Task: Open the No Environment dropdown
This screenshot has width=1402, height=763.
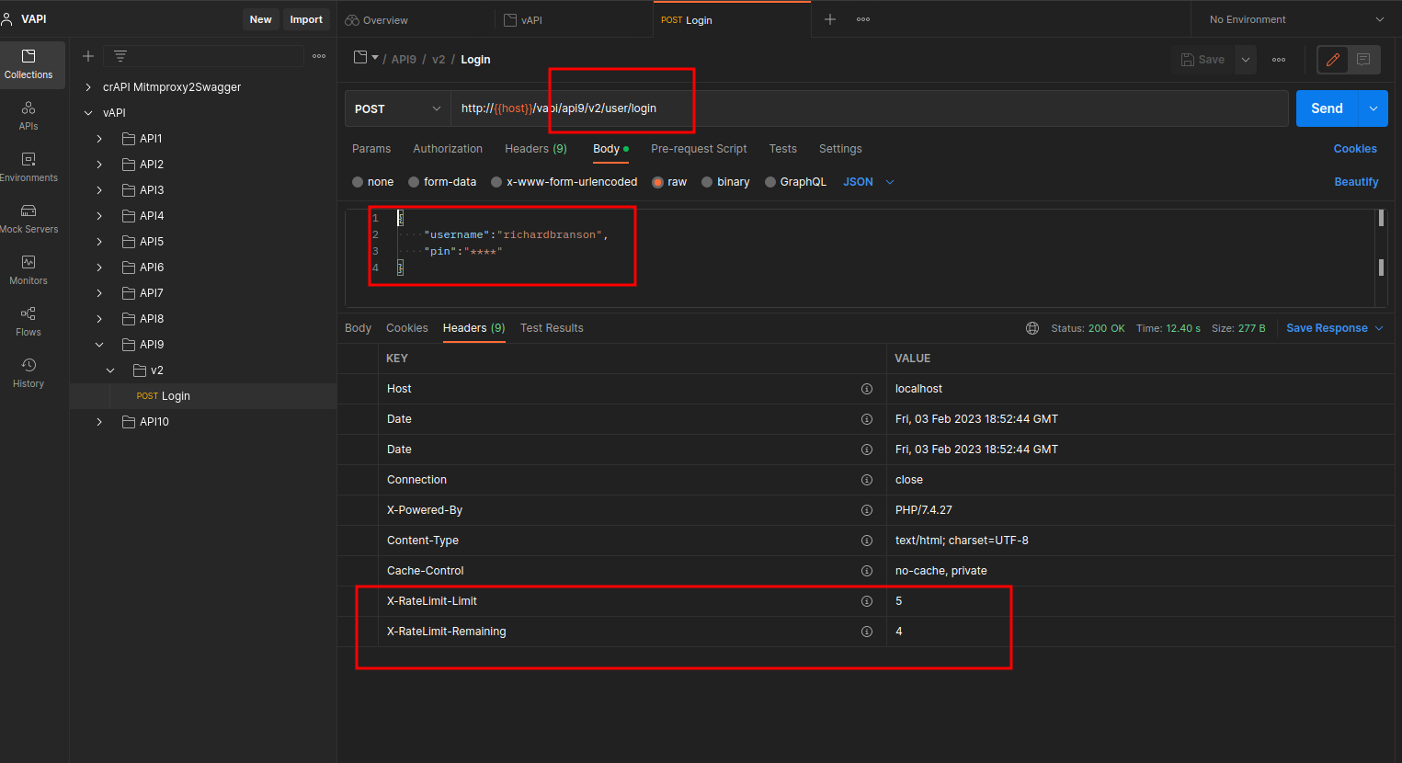Action: tap(1296, 19)
